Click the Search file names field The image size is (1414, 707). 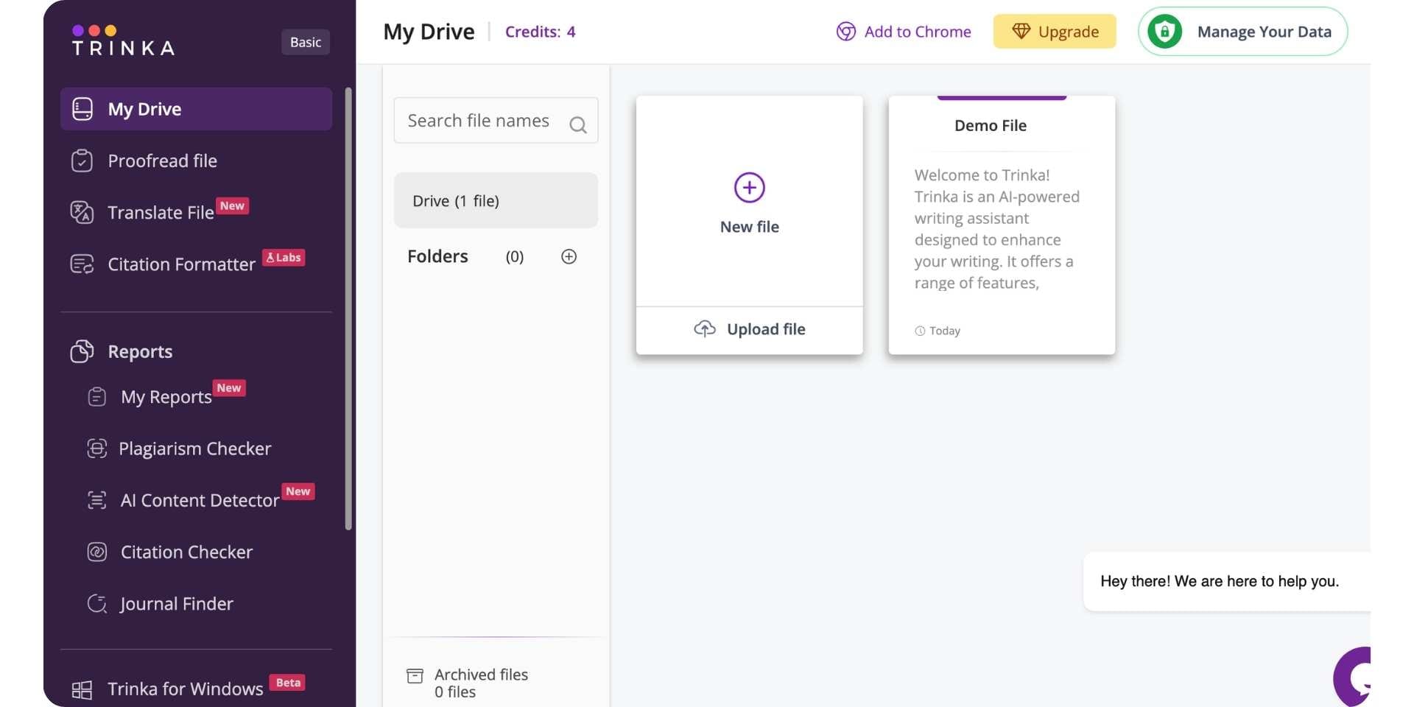pyautogui.click(x=496, y=120)
